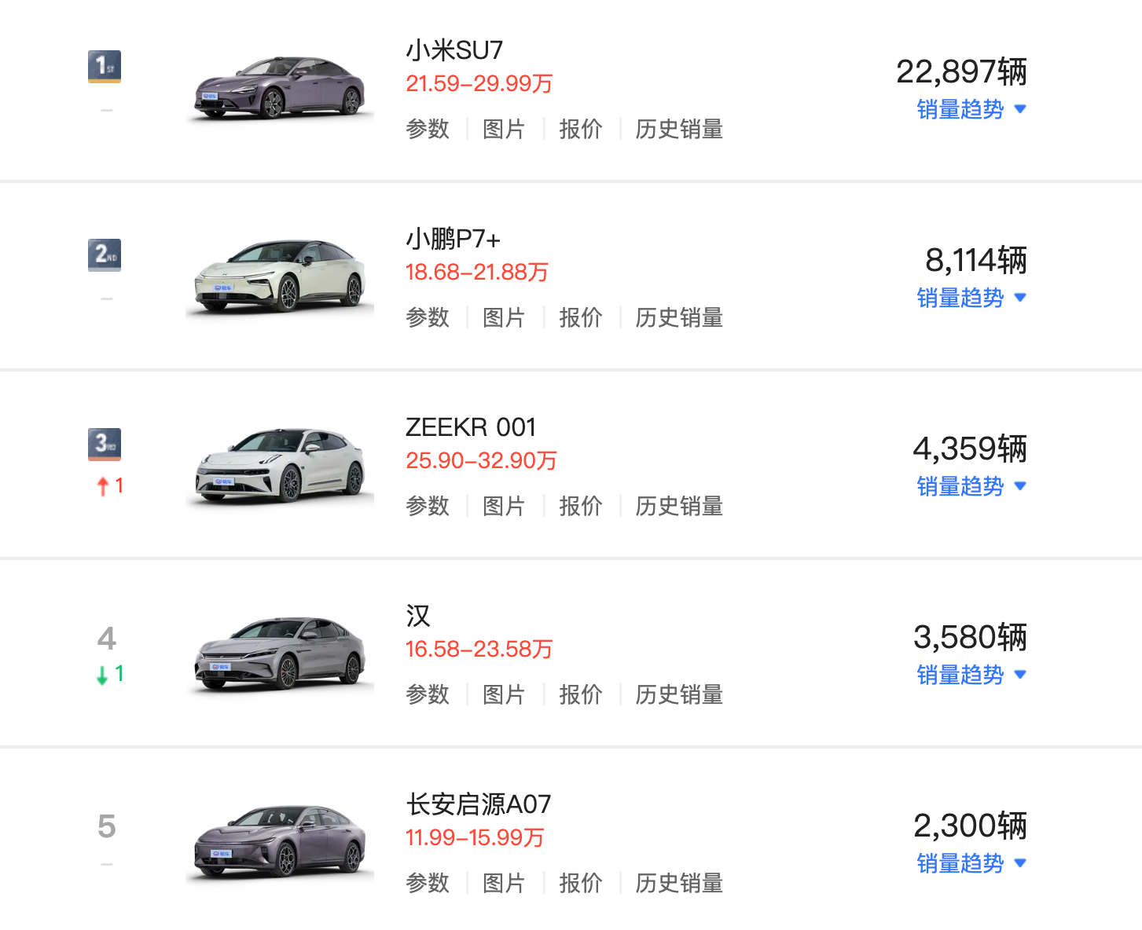Expand 销量趋势 for 小米SU7
The width and height of the screenshot is (1142, 930).
[971, 109]
